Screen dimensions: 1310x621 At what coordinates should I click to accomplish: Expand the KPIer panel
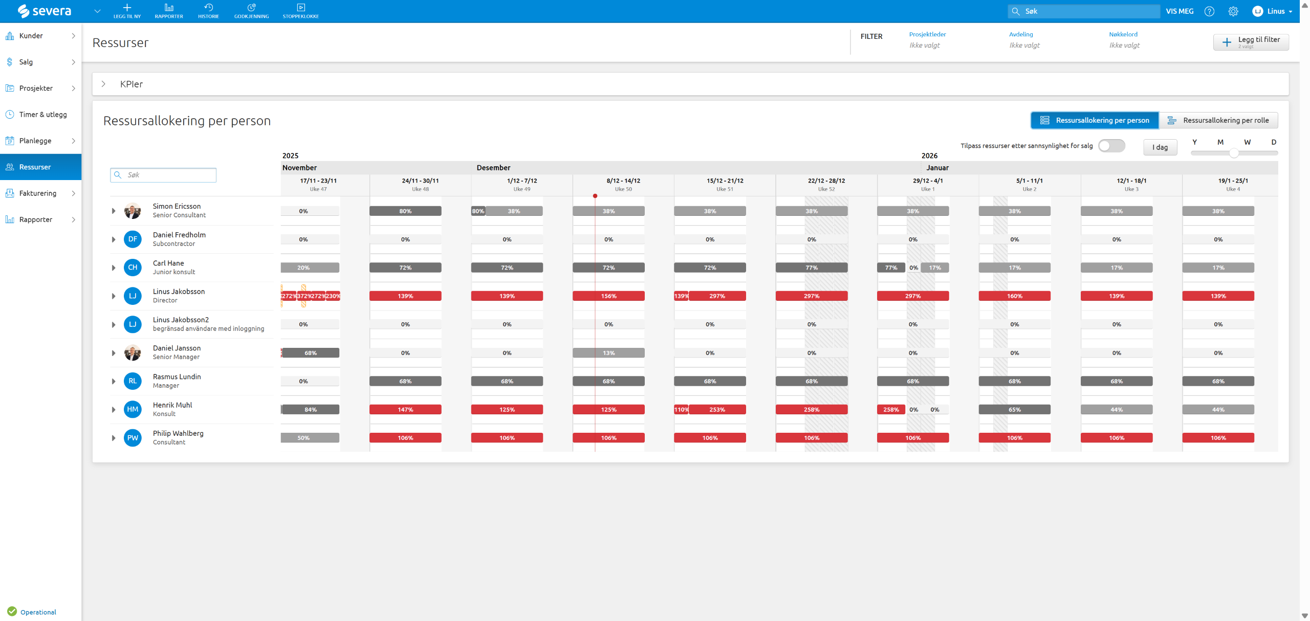[x=103, y=84]
